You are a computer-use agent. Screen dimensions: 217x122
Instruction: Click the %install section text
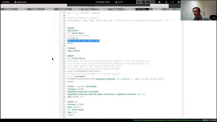(72, 48)
